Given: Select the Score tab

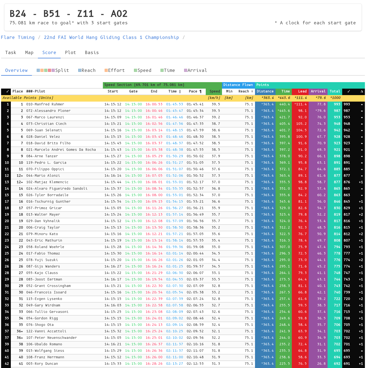Looking at the screenshot, I should 49,52.
